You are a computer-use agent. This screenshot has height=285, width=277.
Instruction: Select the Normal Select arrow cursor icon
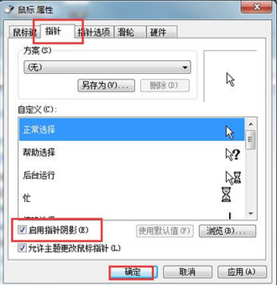click(230, 132)
